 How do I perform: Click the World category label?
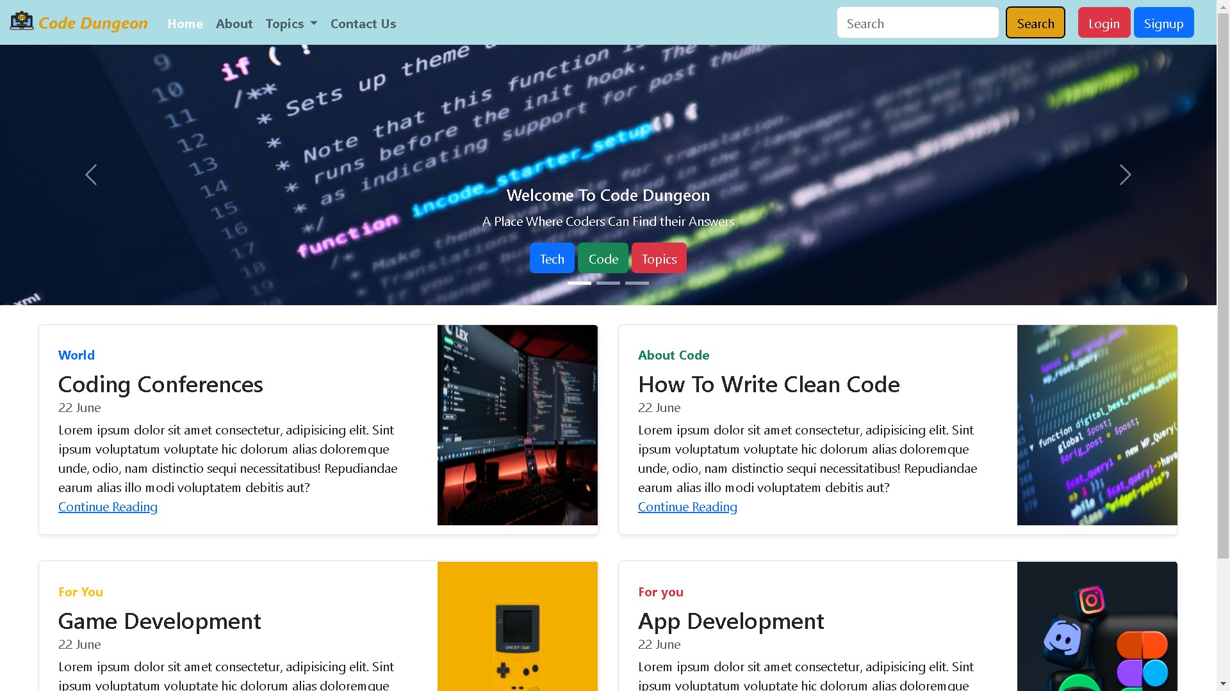coord(76,355)
